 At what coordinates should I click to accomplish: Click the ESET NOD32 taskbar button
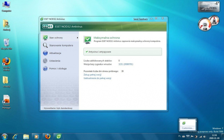click(59, 137)
